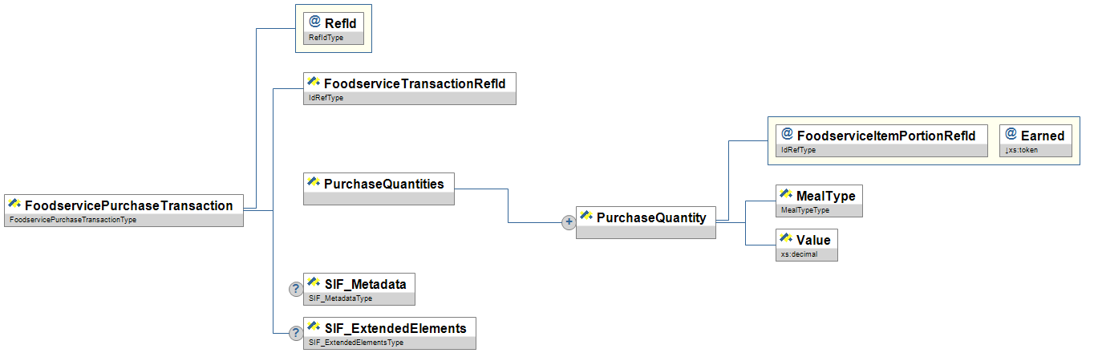Screen dimensions: 1098x353
Task: Click the FoodserviceItemPortionRefId @ attribute icon
Action: [787, 134]
